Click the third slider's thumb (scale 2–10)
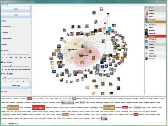 point(5,78)
